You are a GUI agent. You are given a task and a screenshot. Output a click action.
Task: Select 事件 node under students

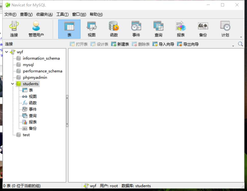click(x=33, y=109)
